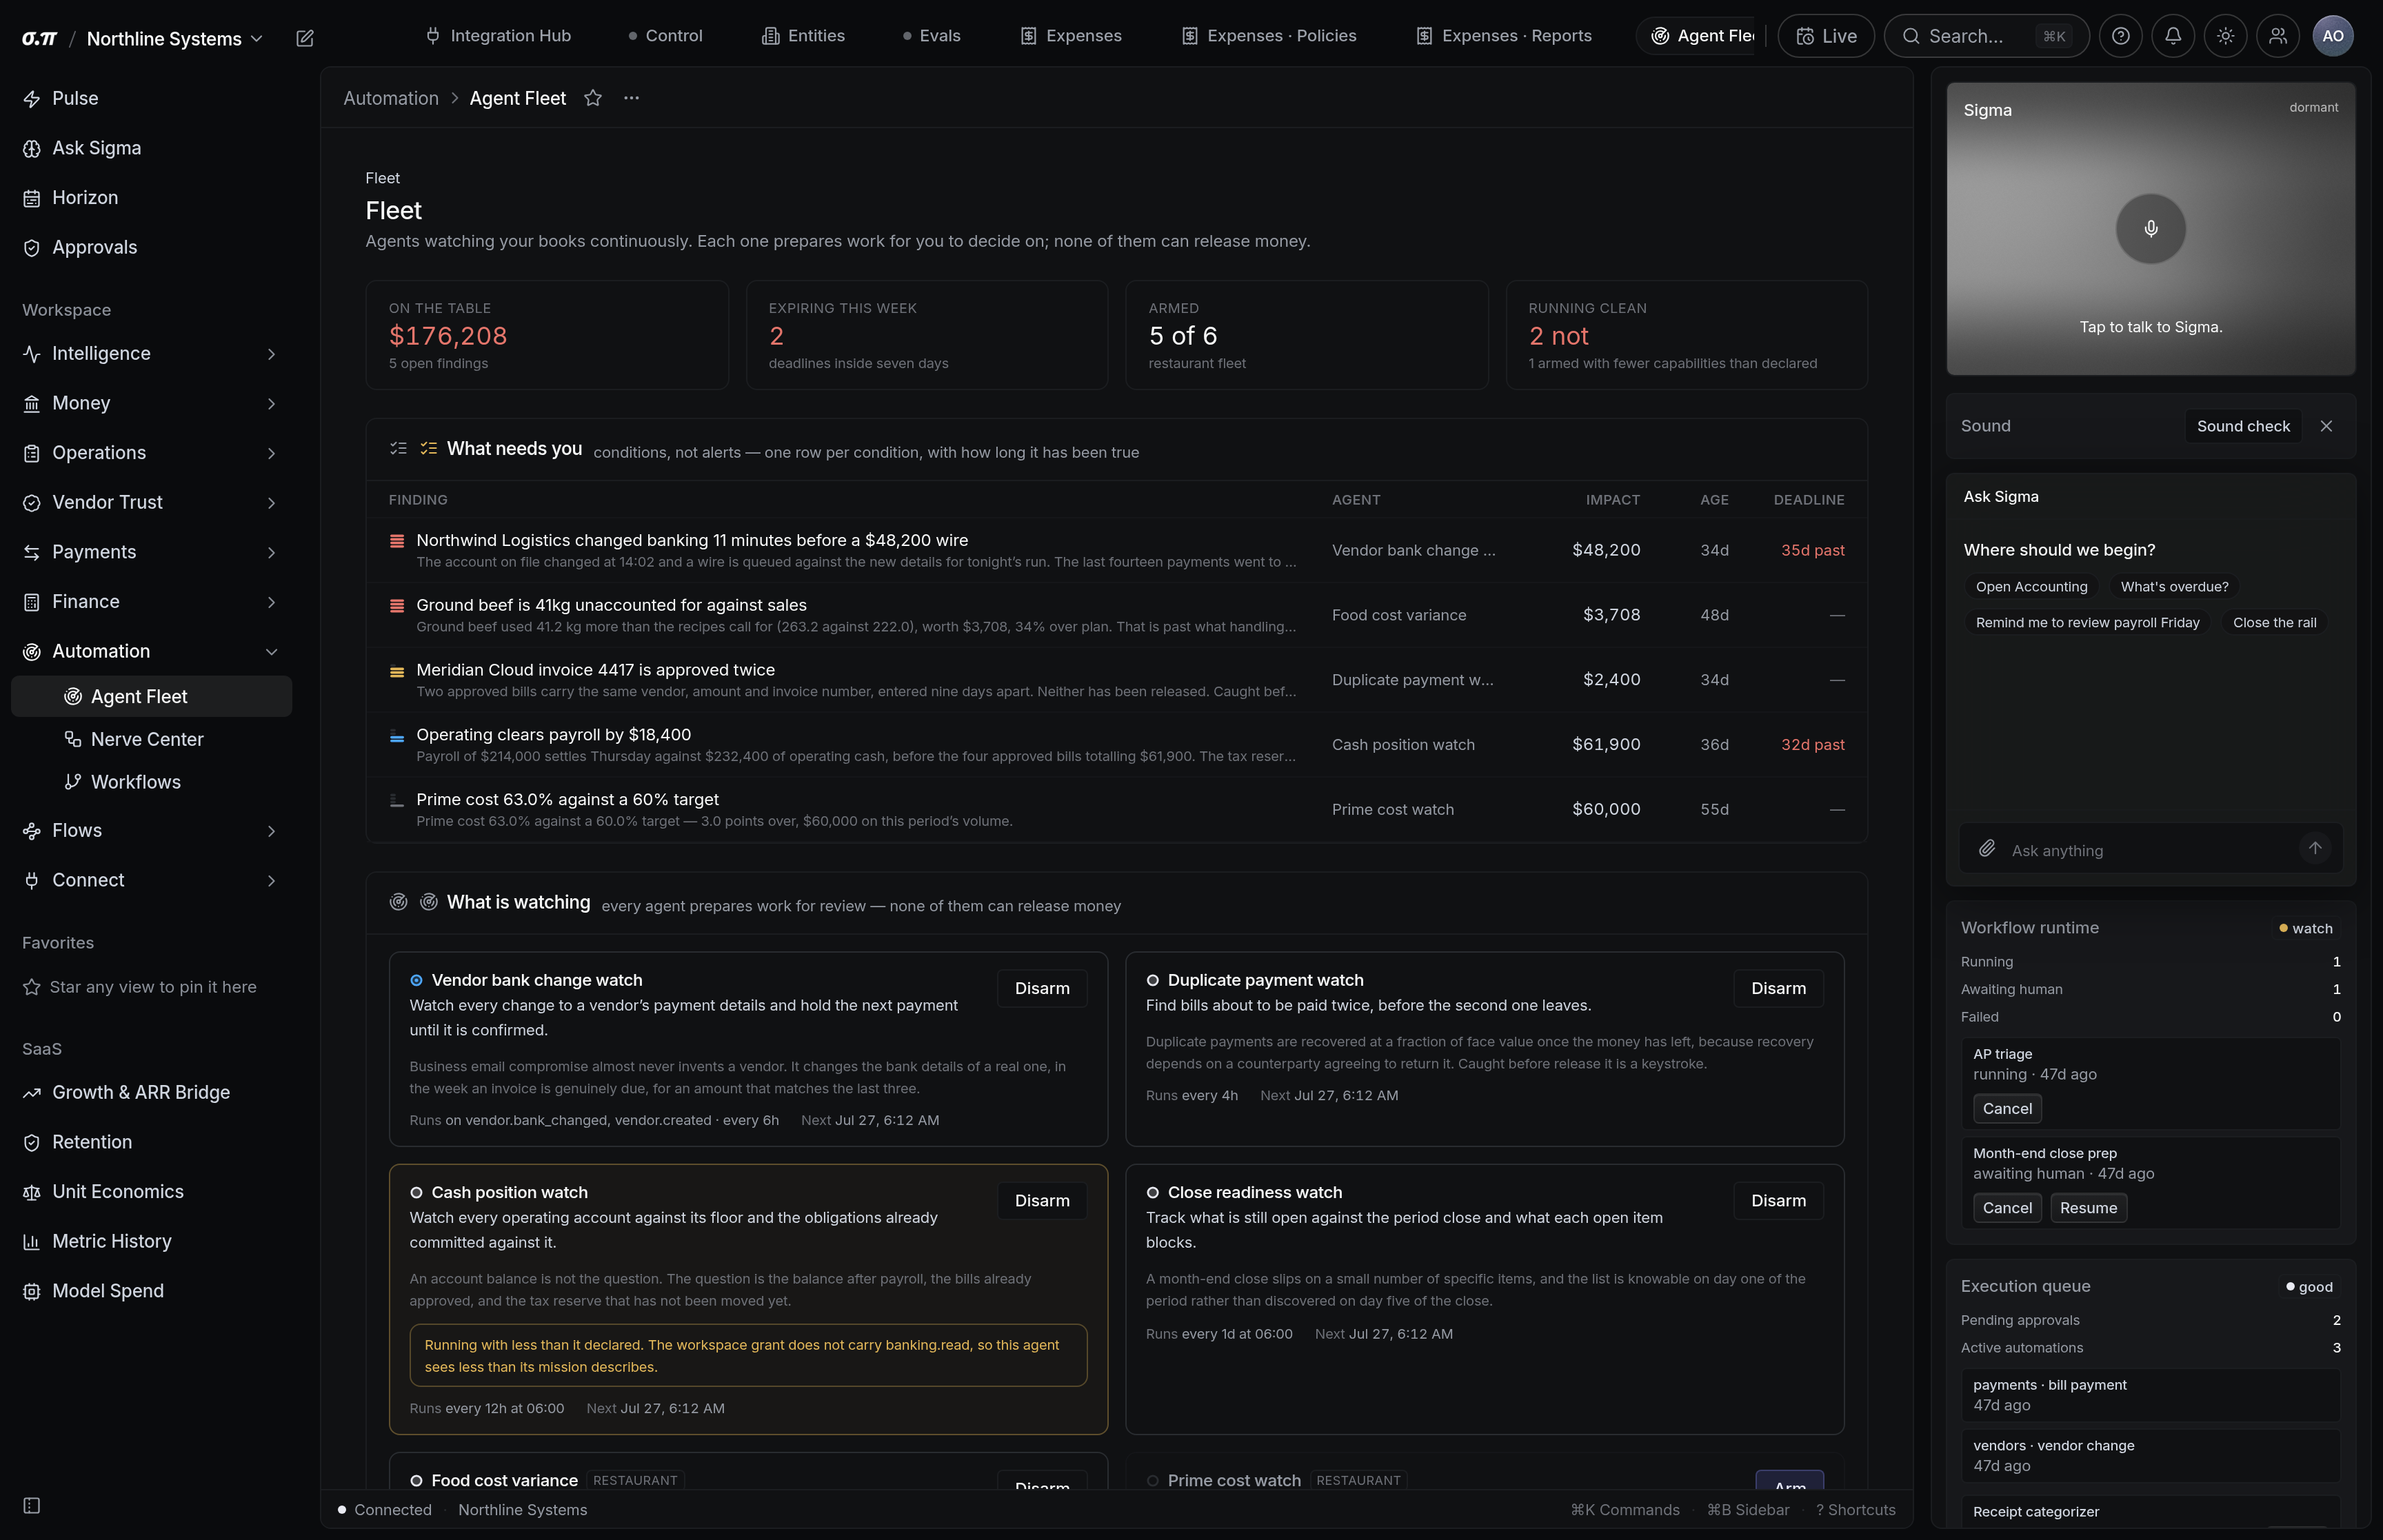Disarm the Vendor bank change watch
The height and width of the screenshot is (1540, 2383).
click(1042, 988)
